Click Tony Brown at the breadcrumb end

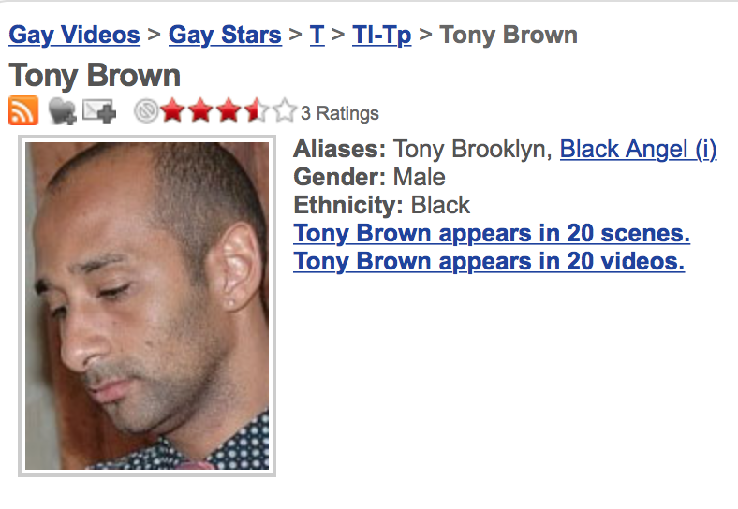pos(509,36)
